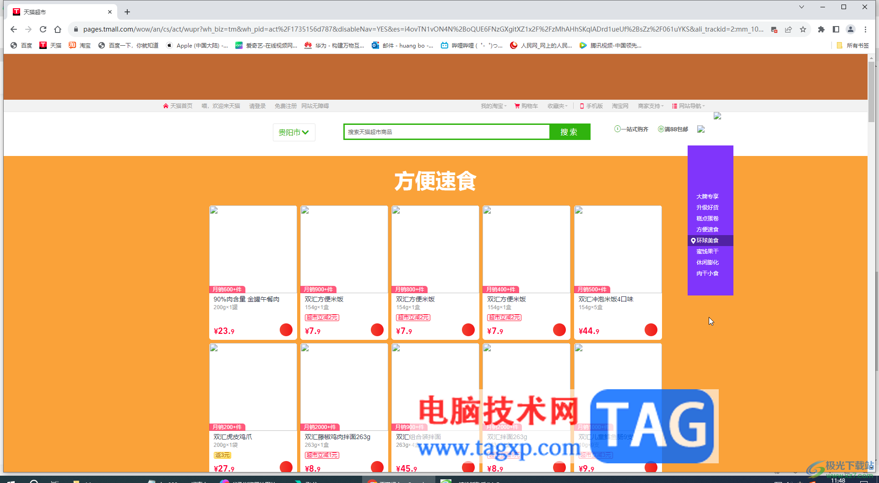Open the 所有书签 bookmarks folder
The width and height of the screenshot is (879, 483).
click(852, 45)
